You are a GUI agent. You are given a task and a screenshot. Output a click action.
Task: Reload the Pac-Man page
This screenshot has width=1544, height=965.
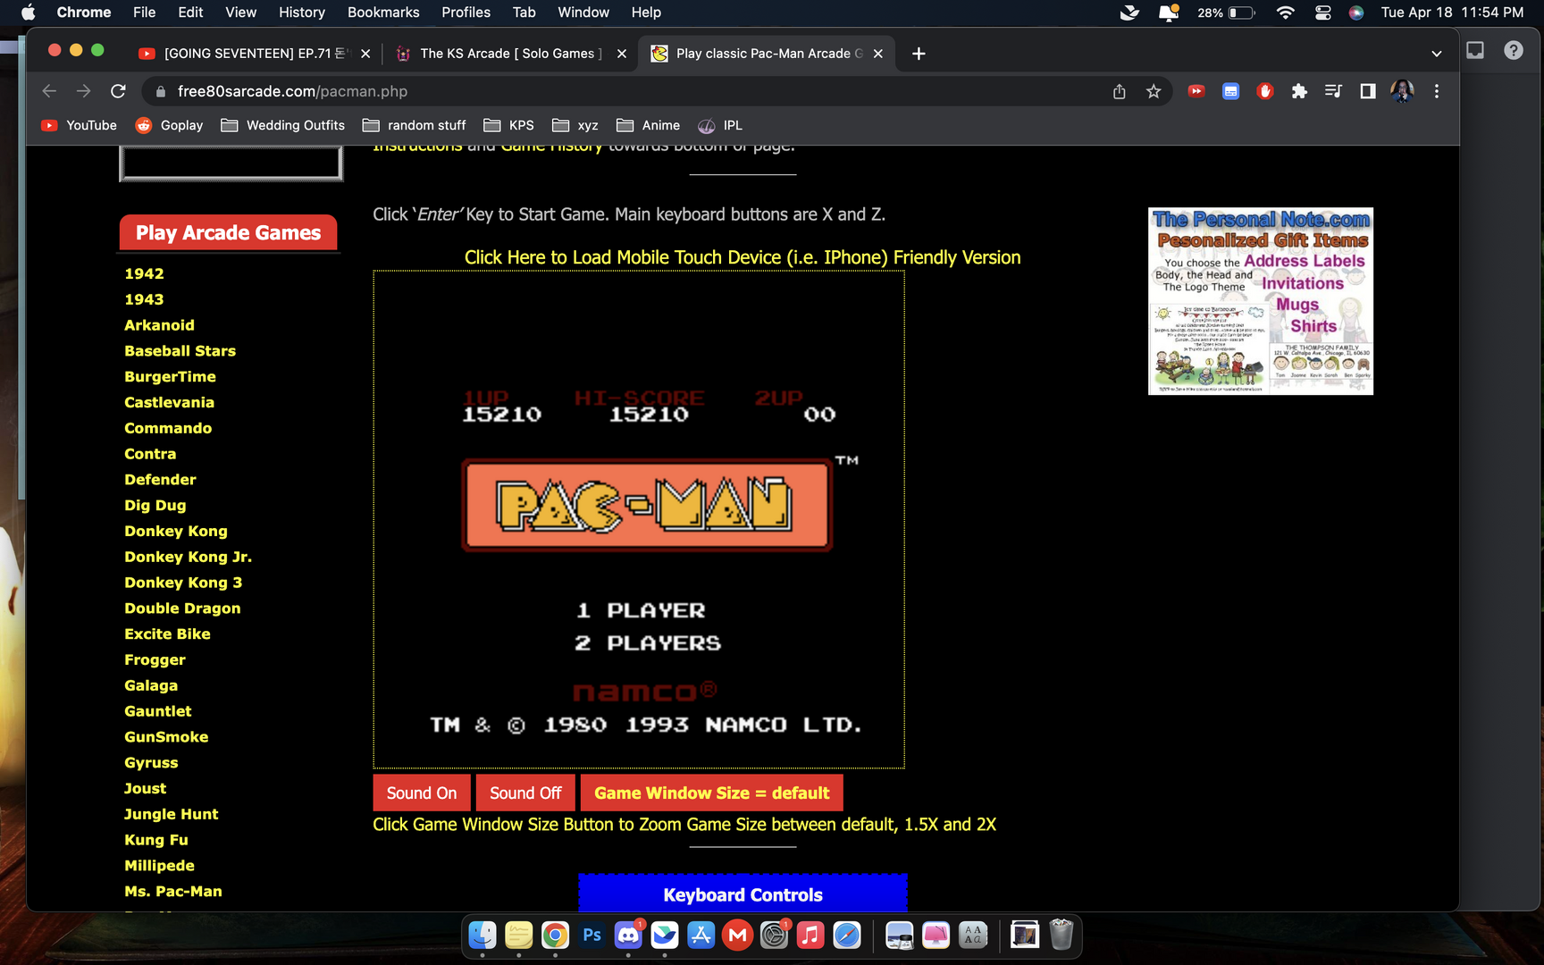118,91
